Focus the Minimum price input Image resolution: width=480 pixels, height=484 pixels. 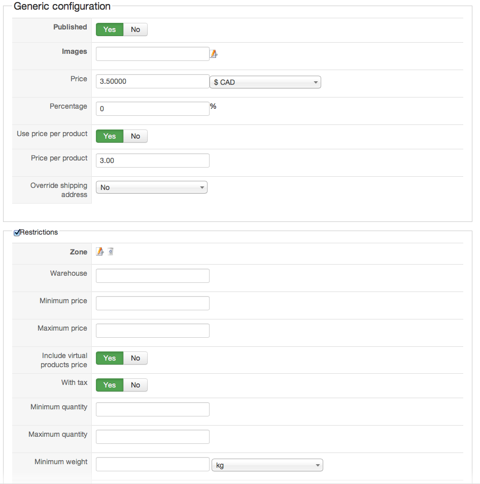(152, 303)
